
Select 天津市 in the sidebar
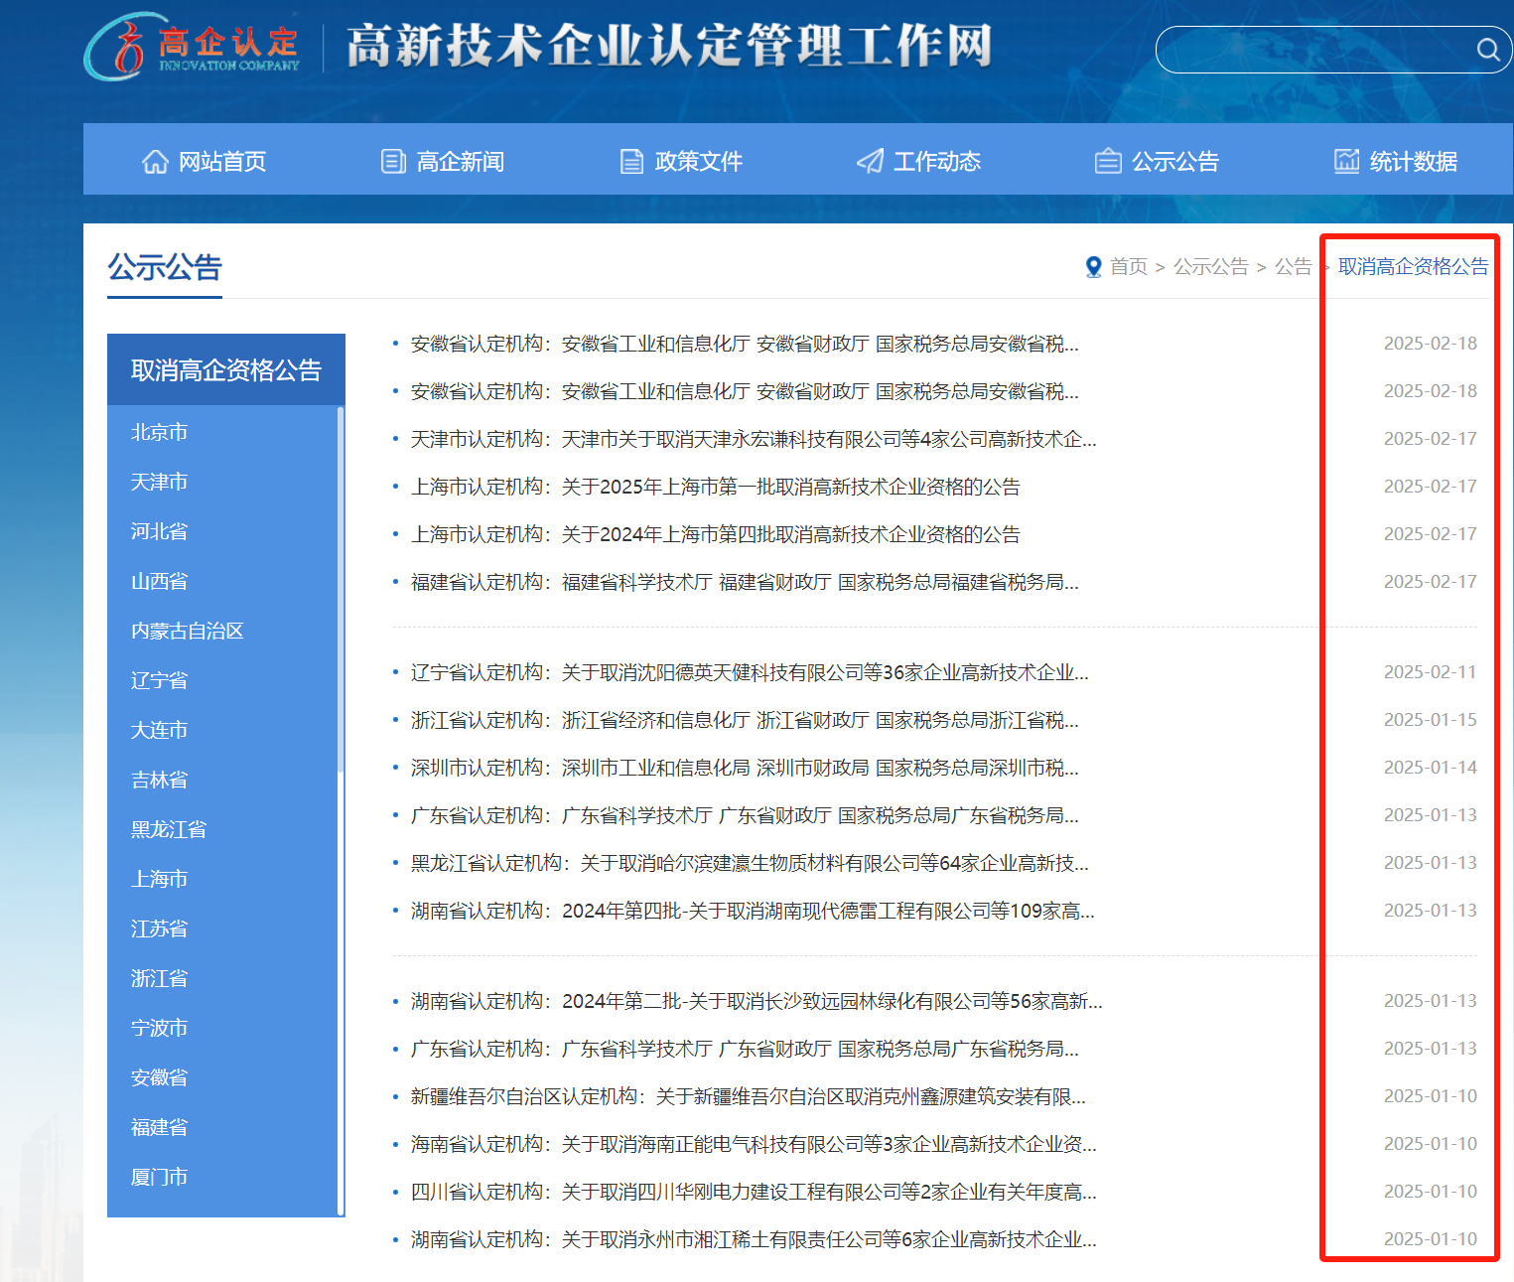[160, 482]
